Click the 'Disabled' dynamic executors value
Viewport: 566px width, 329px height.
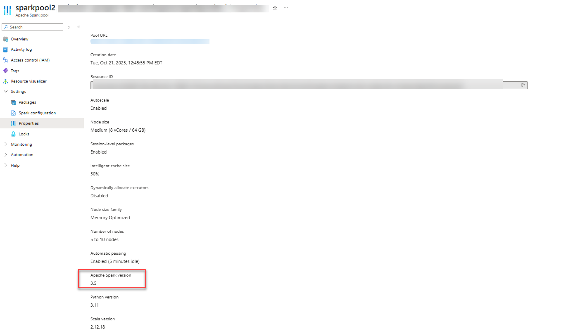click(99, 196)
